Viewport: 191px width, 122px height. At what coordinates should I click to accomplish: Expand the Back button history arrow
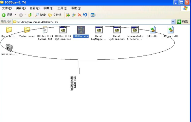(x=15, y=15)
